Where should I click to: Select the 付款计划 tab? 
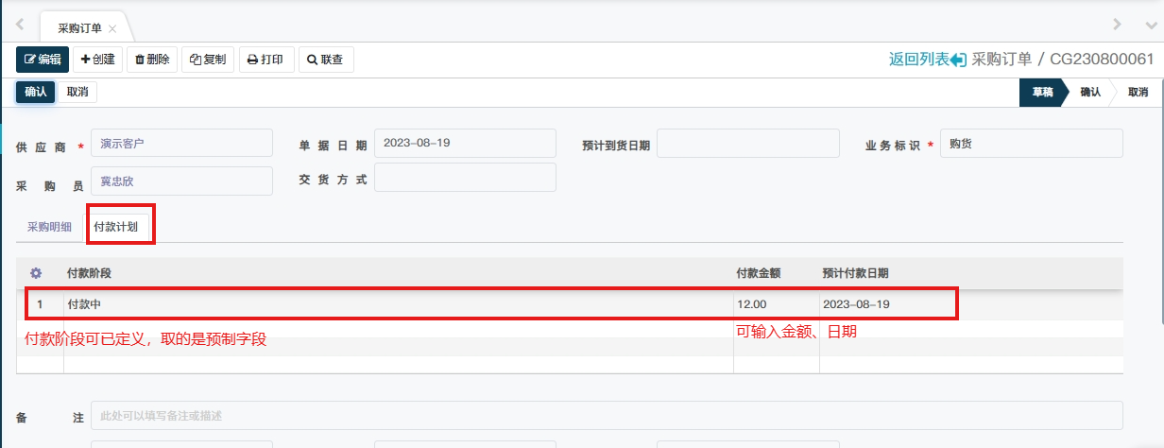(116, 227)
